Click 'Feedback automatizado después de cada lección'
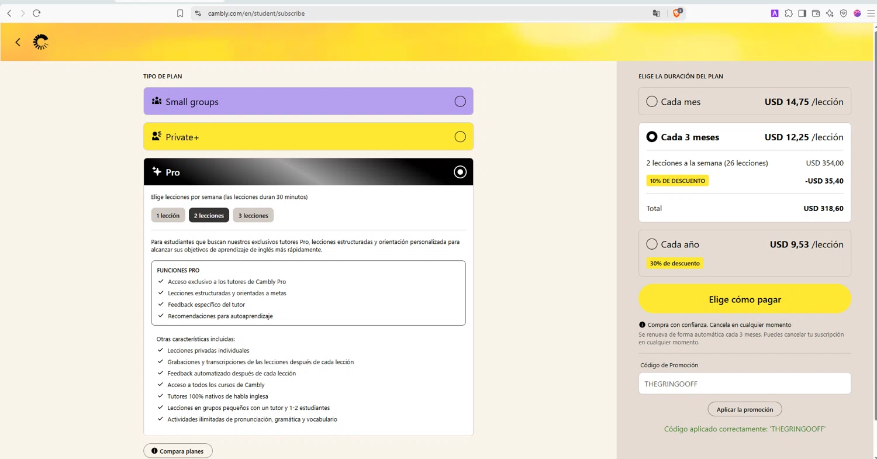Screen dimensions: 877x459 pos(232,373)
